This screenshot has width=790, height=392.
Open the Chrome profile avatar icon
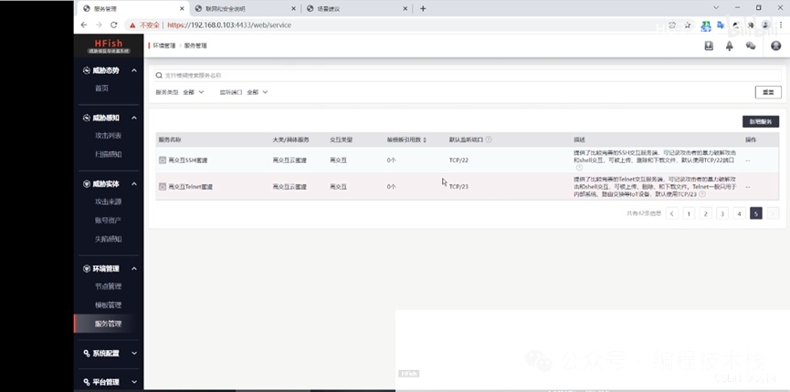click(766, 25)
